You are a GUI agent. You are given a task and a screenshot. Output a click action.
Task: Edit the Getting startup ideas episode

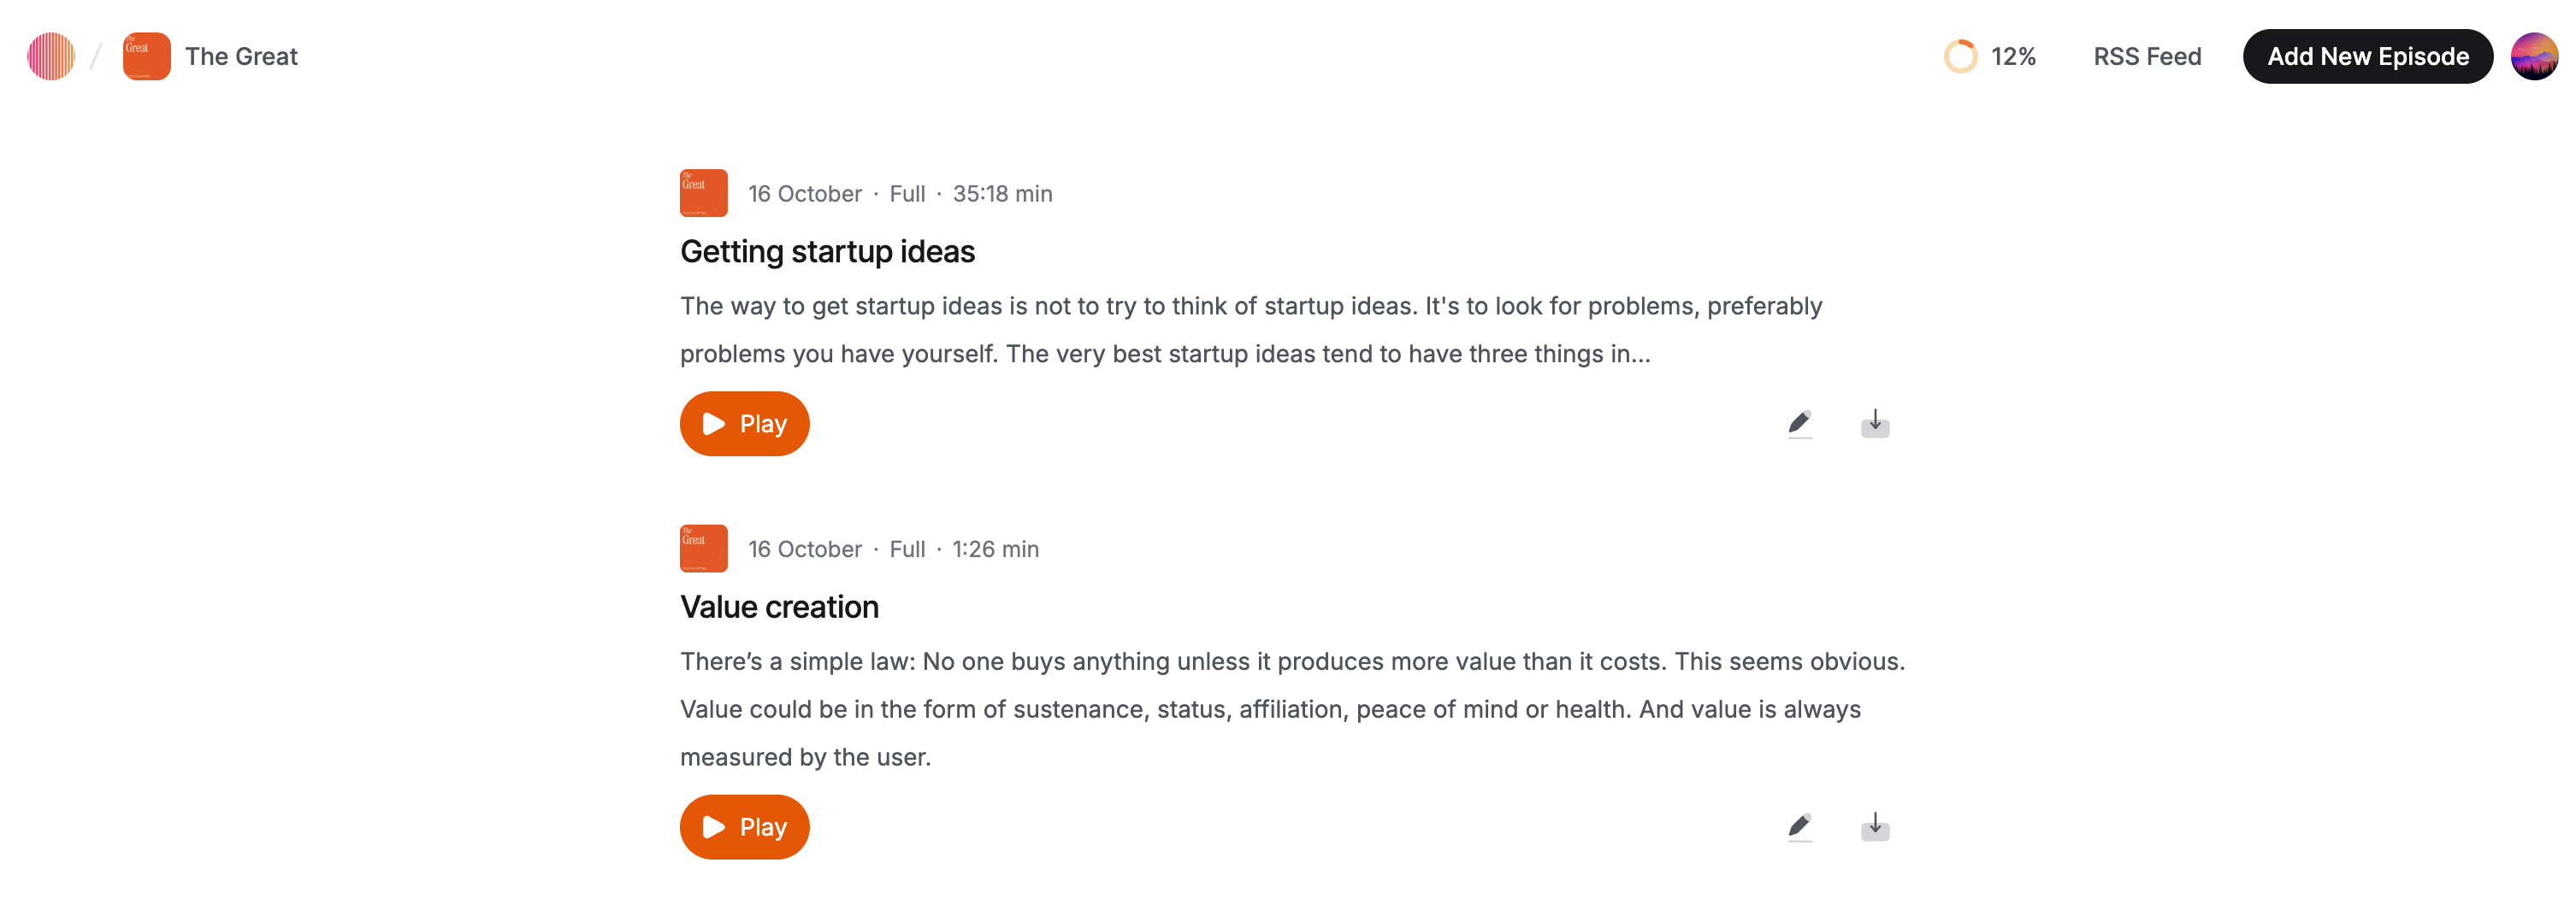pyautogui.click(x=1799, y=424)
